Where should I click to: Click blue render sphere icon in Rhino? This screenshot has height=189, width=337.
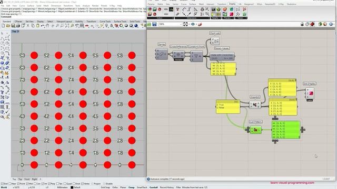point(136,26)
